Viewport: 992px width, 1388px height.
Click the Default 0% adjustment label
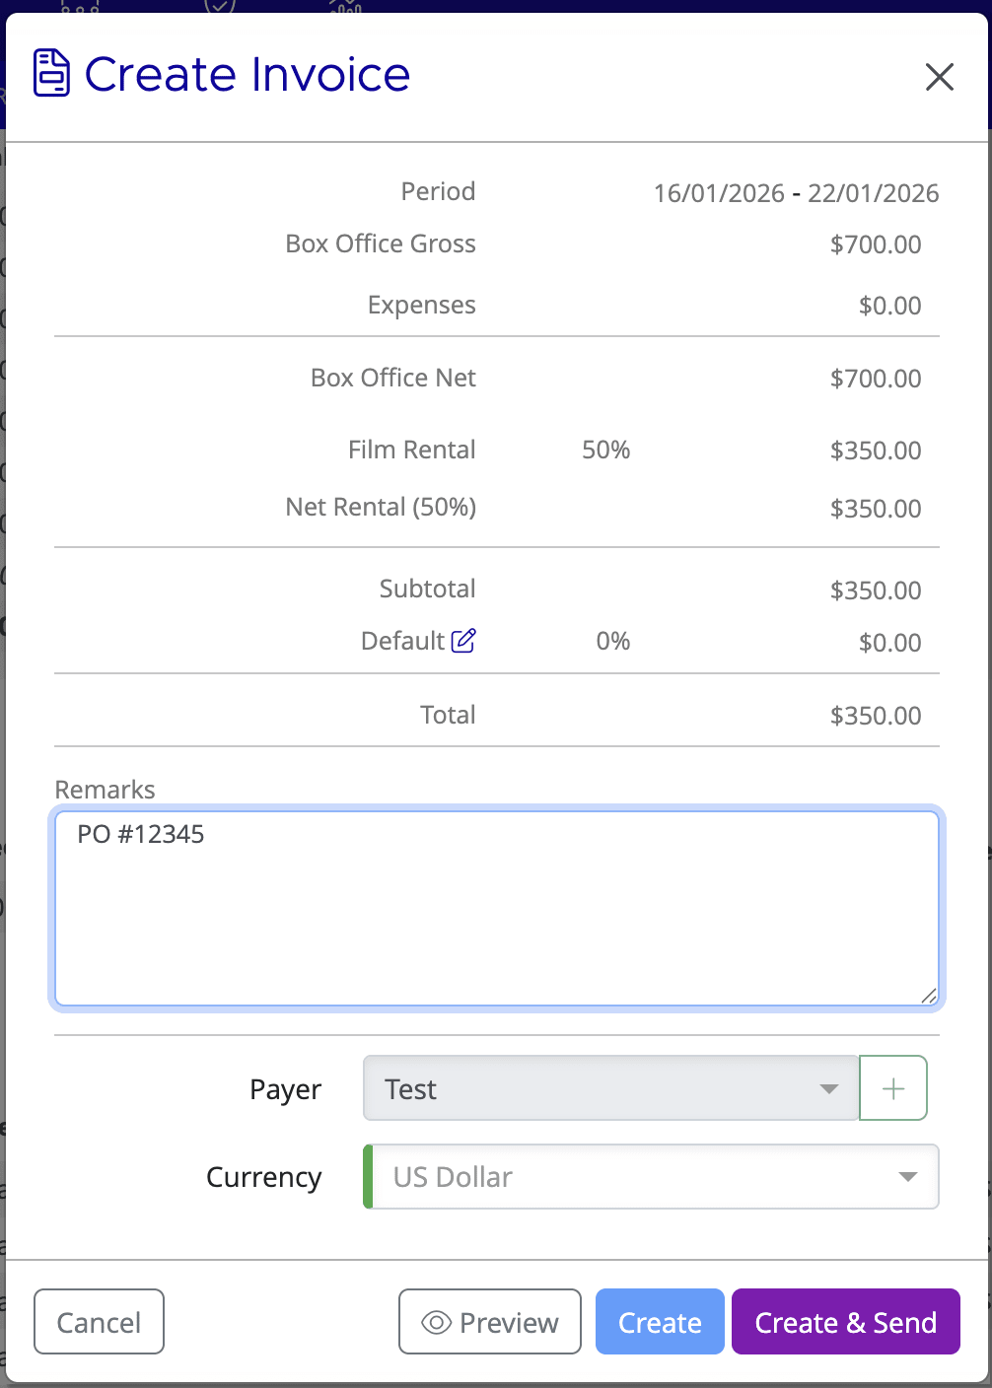pyautogui.click(x=402, y=640)
